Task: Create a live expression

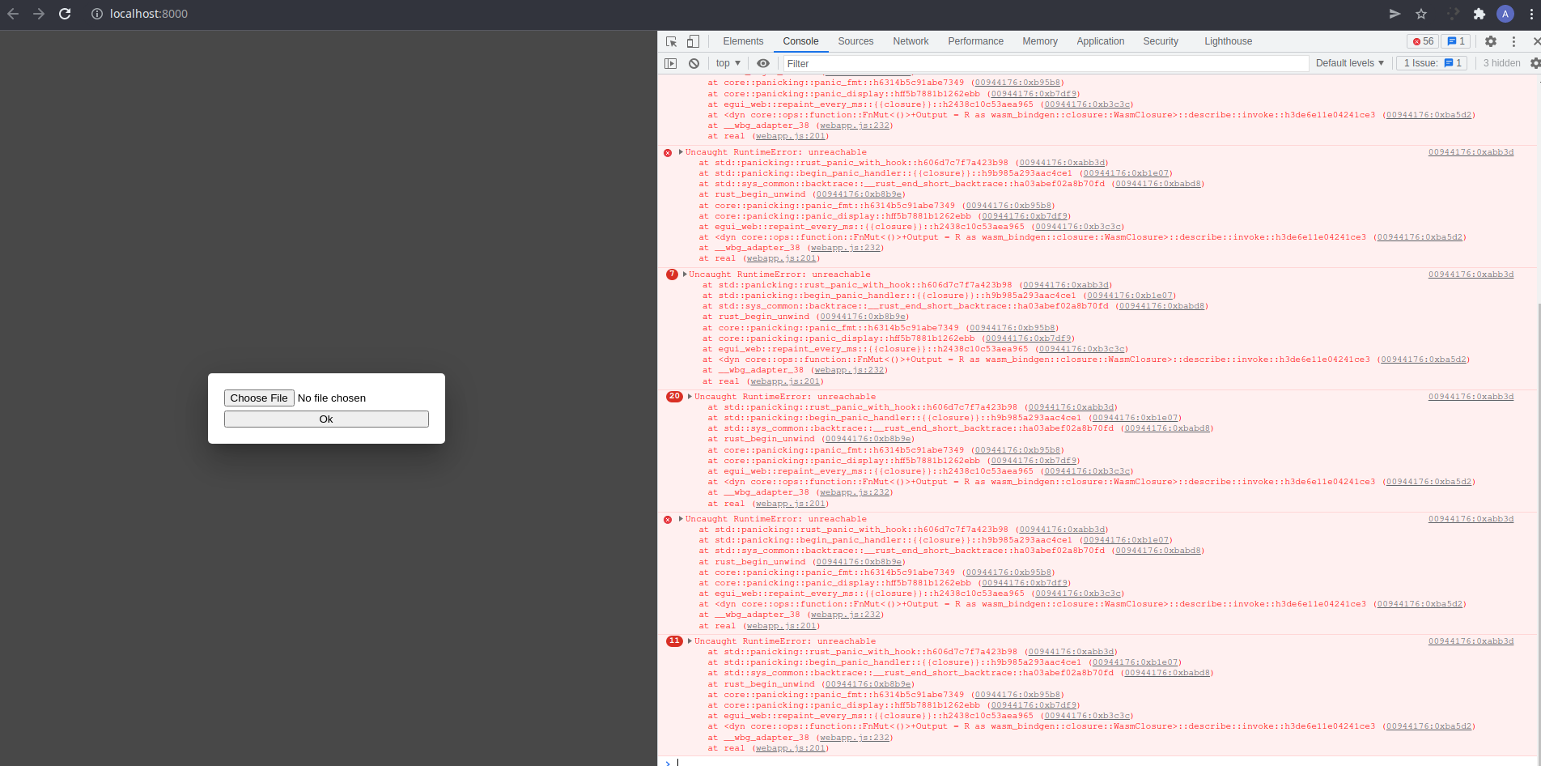Action: coord(762,63)
